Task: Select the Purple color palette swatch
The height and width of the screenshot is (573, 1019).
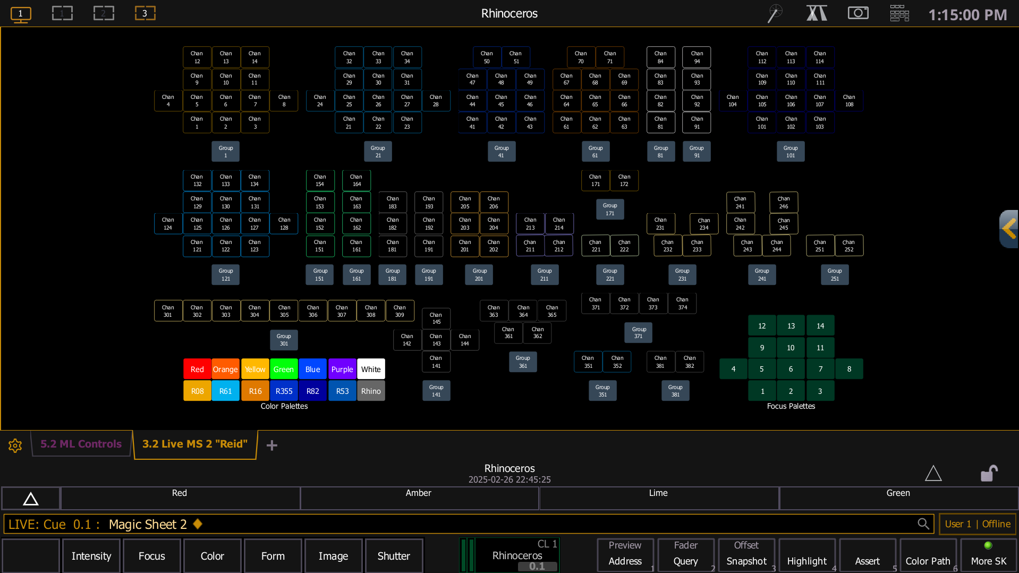Action: pos(342,369)
